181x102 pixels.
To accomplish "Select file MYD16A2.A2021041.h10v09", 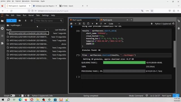I will click(36, 51).
